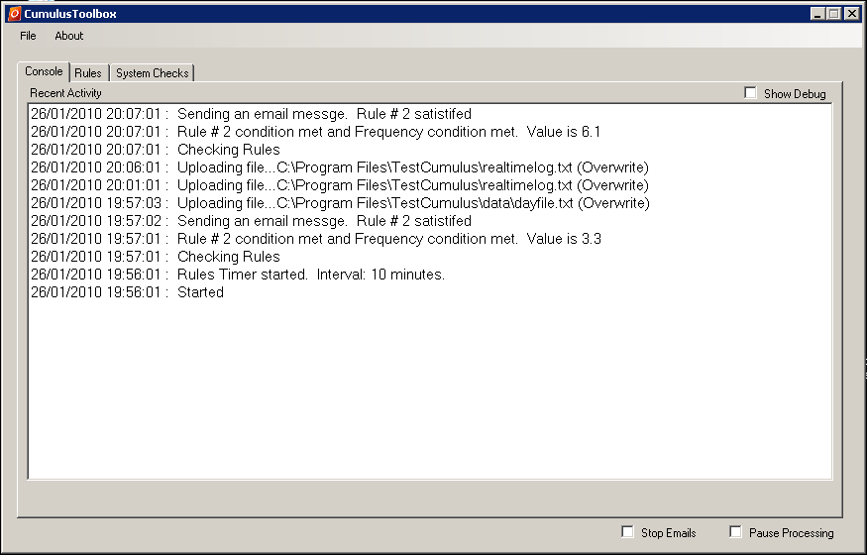Enable the Show Debug checkbox
Viewport: 867px width, 555px height.
[751, 93]
